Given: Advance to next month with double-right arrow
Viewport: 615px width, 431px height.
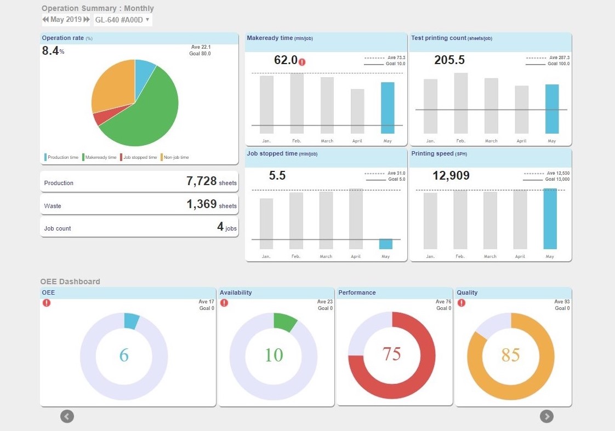Looking at the screenshot, I should coord(87,20).
